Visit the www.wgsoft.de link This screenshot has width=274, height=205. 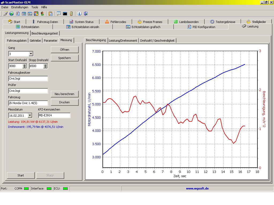click(x=197, y=188)
